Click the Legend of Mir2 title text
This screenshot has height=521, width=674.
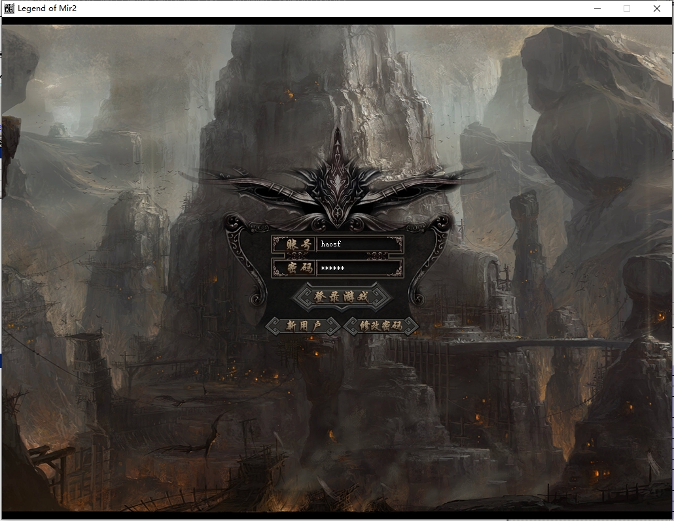click(47, 8)
